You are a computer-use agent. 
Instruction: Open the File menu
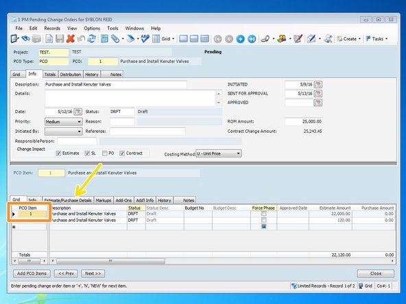19,28
